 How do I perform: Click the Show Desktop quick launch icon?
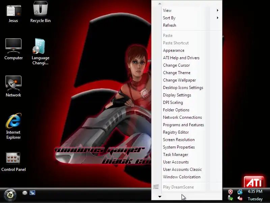tap(25, 193)
